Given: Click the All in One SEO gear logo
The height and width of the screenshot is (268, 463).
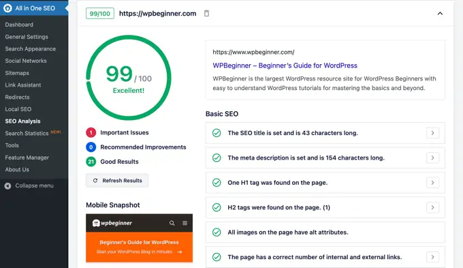Looking at the screenshot, I should [7, 8].
